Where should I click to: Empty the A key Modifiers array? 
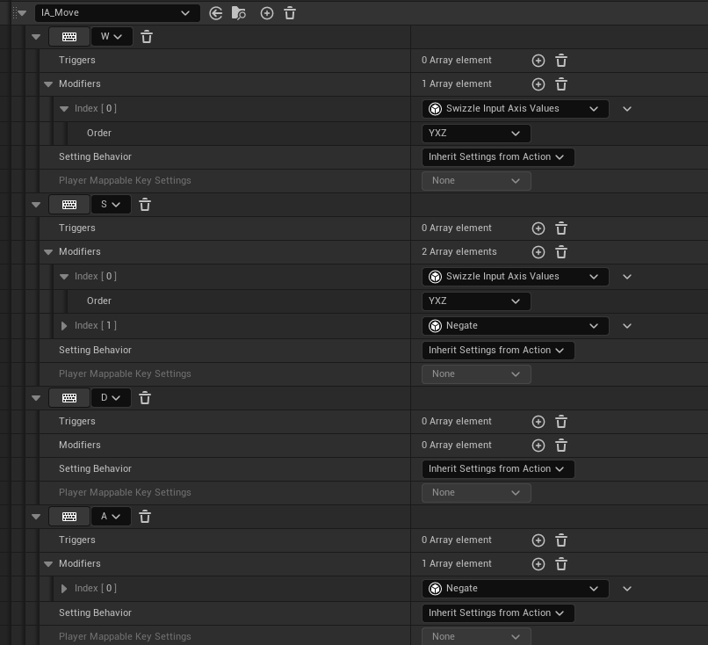coord(561,564)
